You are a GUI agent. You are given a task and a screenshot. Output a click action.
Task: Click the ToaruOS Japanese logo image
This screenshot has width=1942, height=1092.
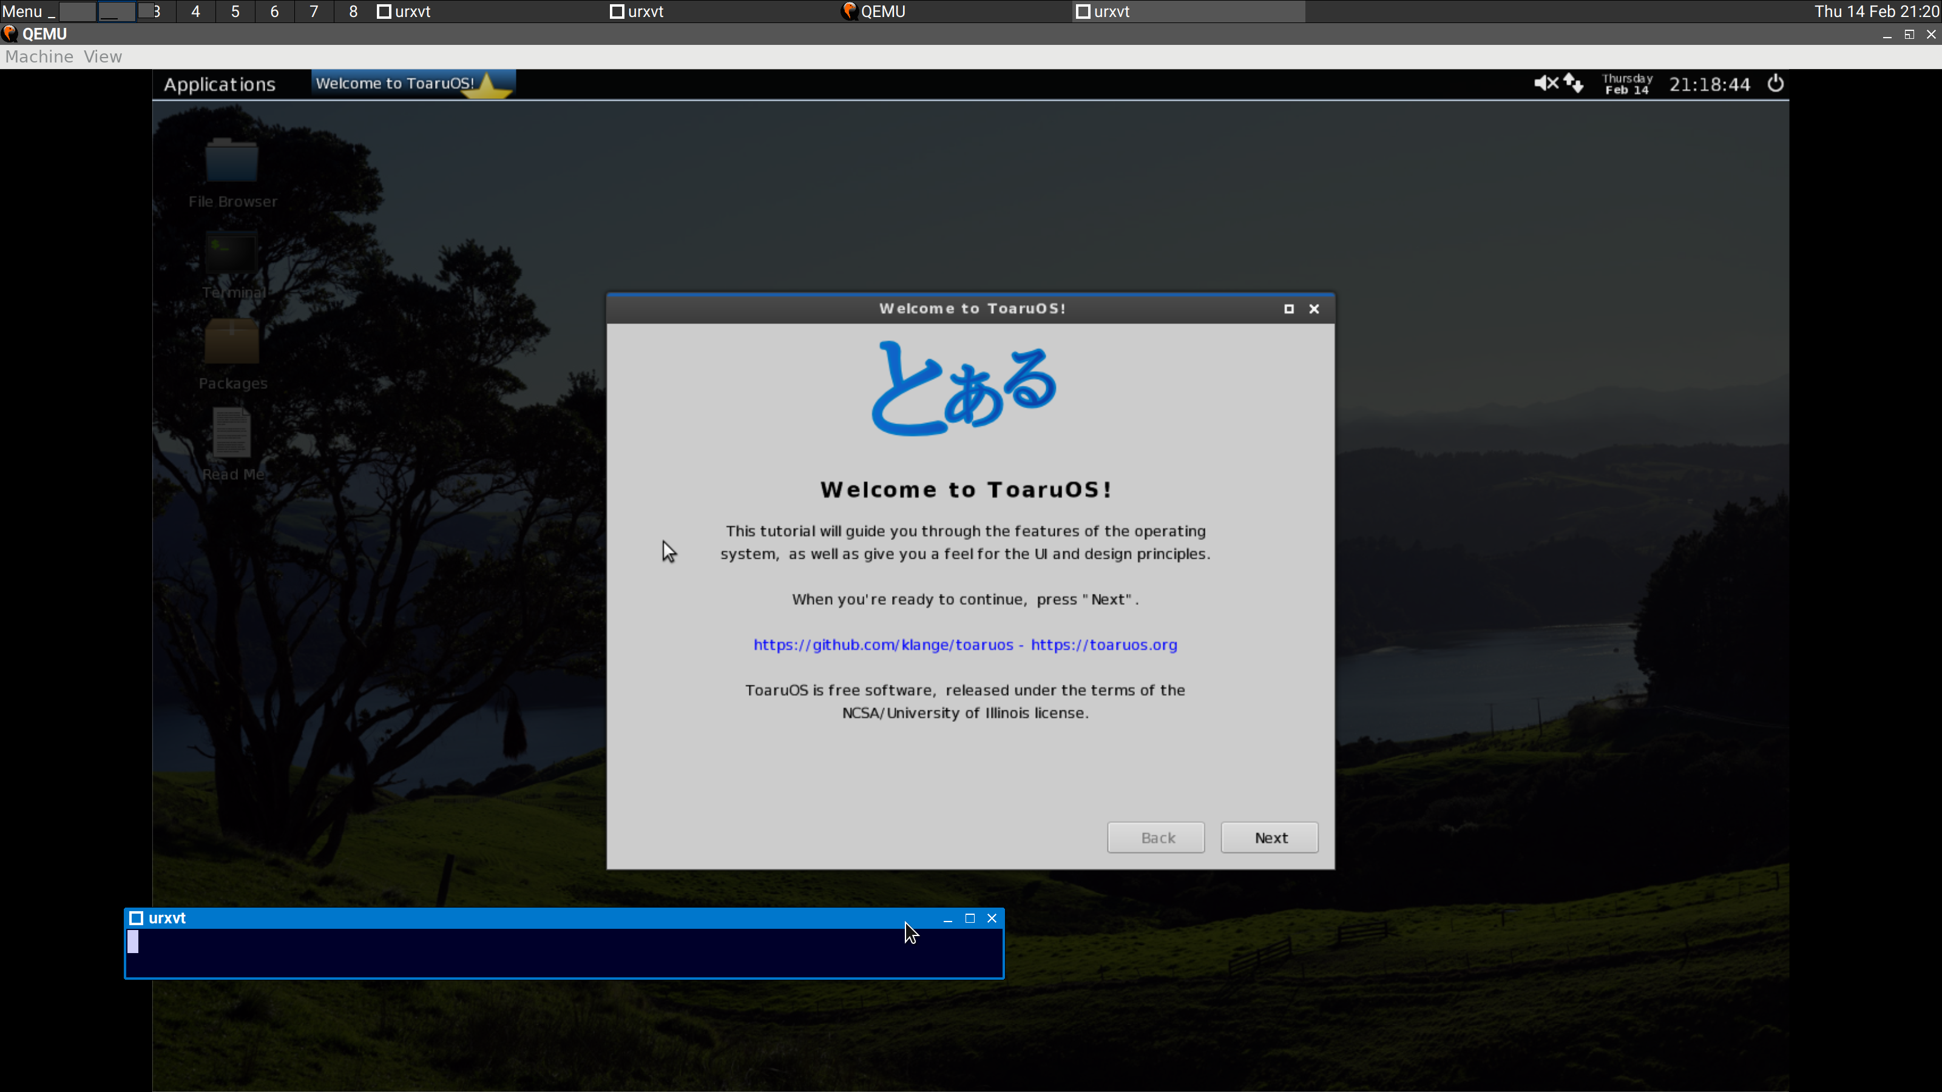(x=964, y=389)
